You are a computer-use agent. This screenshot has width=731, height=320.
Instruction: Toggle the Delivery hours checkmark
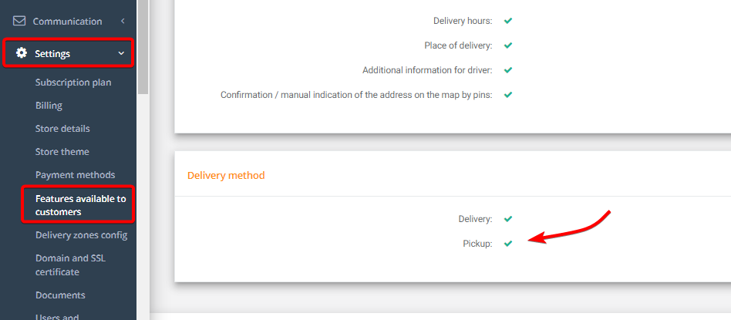(508, 21)
